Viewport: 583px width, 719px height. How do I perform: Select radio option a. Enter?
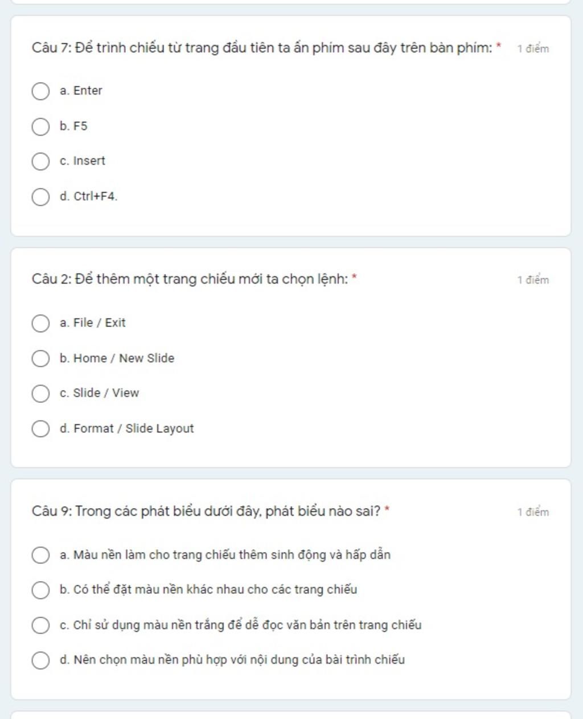click(x=40, y=91)
